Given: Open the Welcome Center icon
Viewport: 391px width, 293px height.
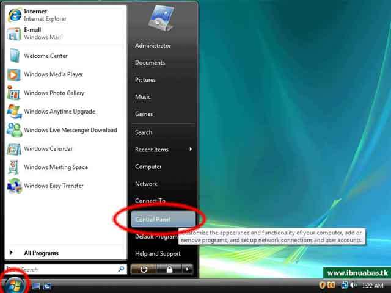Looking at the screenshot, I should tap(14, 56).
